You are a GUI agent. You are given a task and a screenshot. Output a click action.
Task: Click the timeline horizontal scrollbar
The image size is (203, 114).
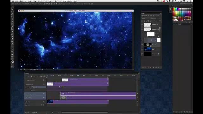tap(85, 112)
